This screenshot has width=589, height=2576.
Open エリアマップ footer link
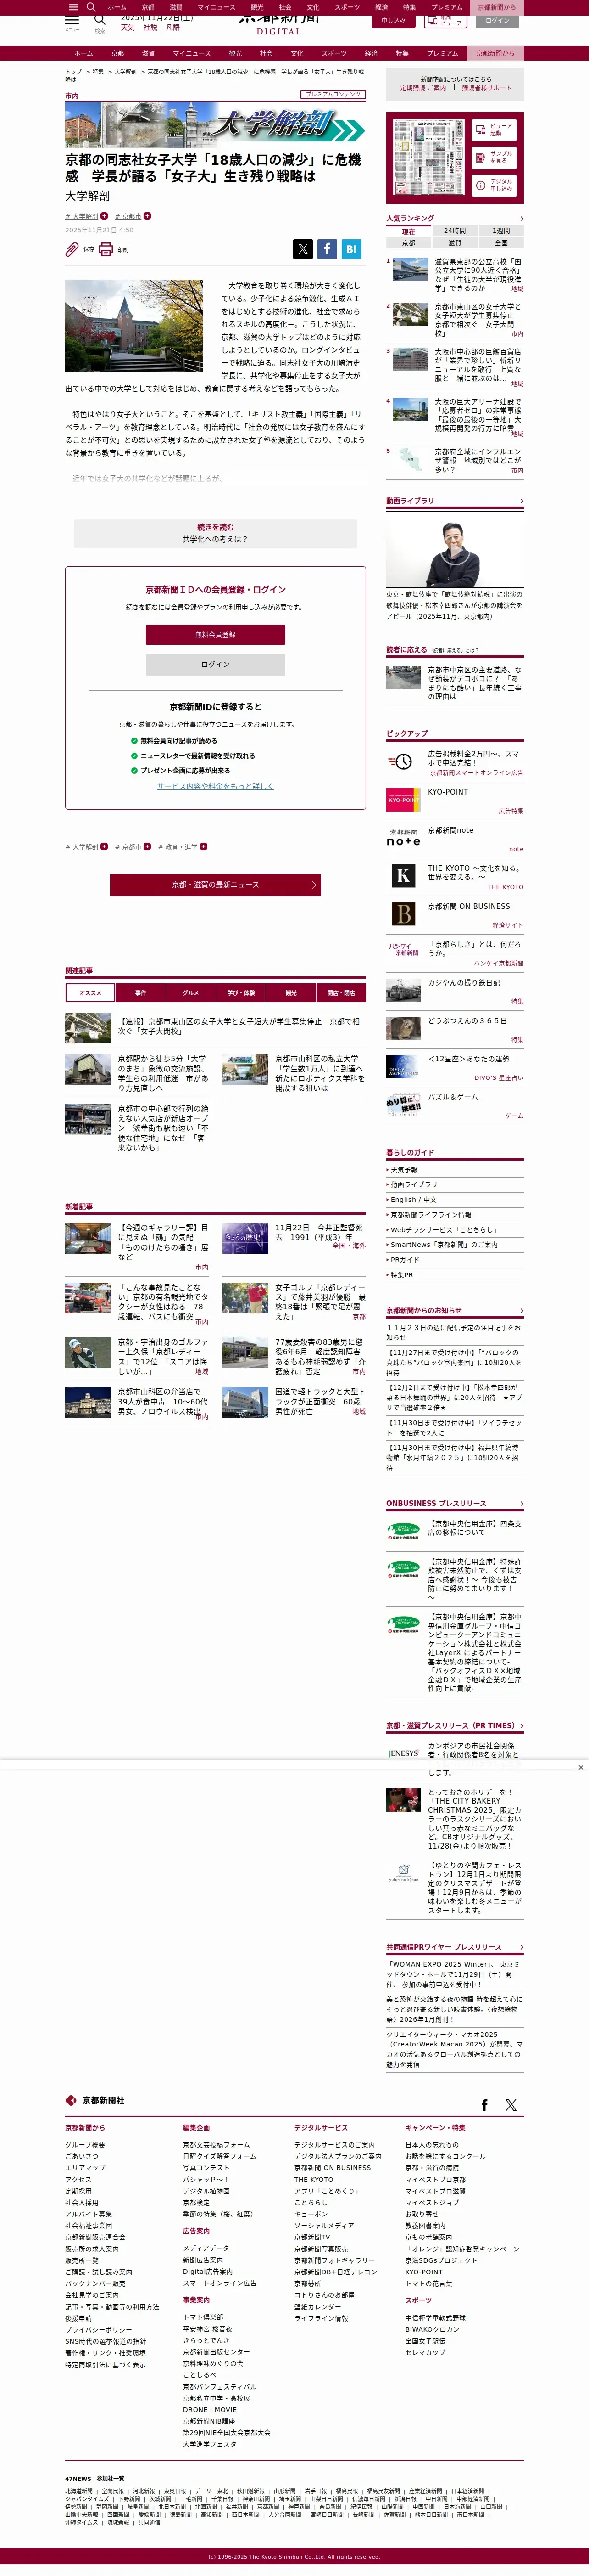coord(85,2168)
